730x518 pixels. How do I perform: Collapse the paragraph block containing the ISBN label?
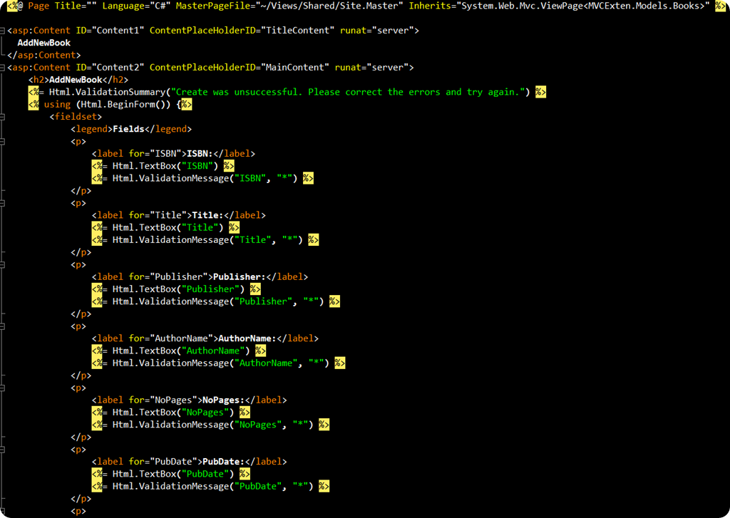pyautogui.click(x=2, y=142)
